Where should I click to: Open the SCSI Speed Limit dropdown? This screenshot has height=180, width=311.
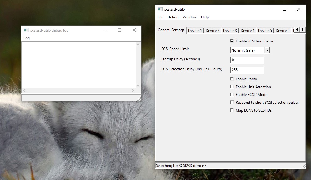pos(250,50)
